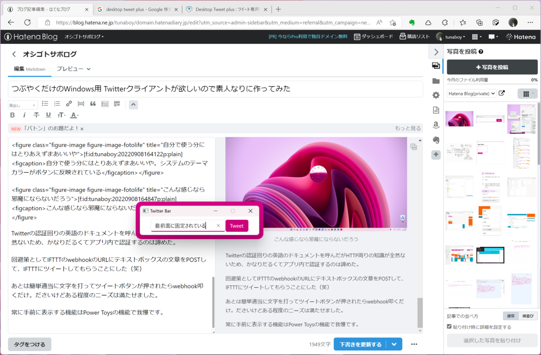Insert a hyperlink using the chain icon
The image size is (541, 355).
click(x=69, y=104)
